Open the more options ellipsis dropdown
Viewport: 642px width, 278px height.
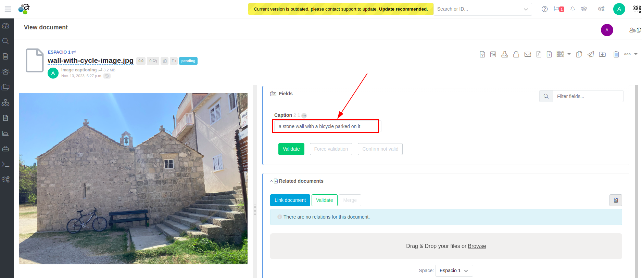click(630, 54)
